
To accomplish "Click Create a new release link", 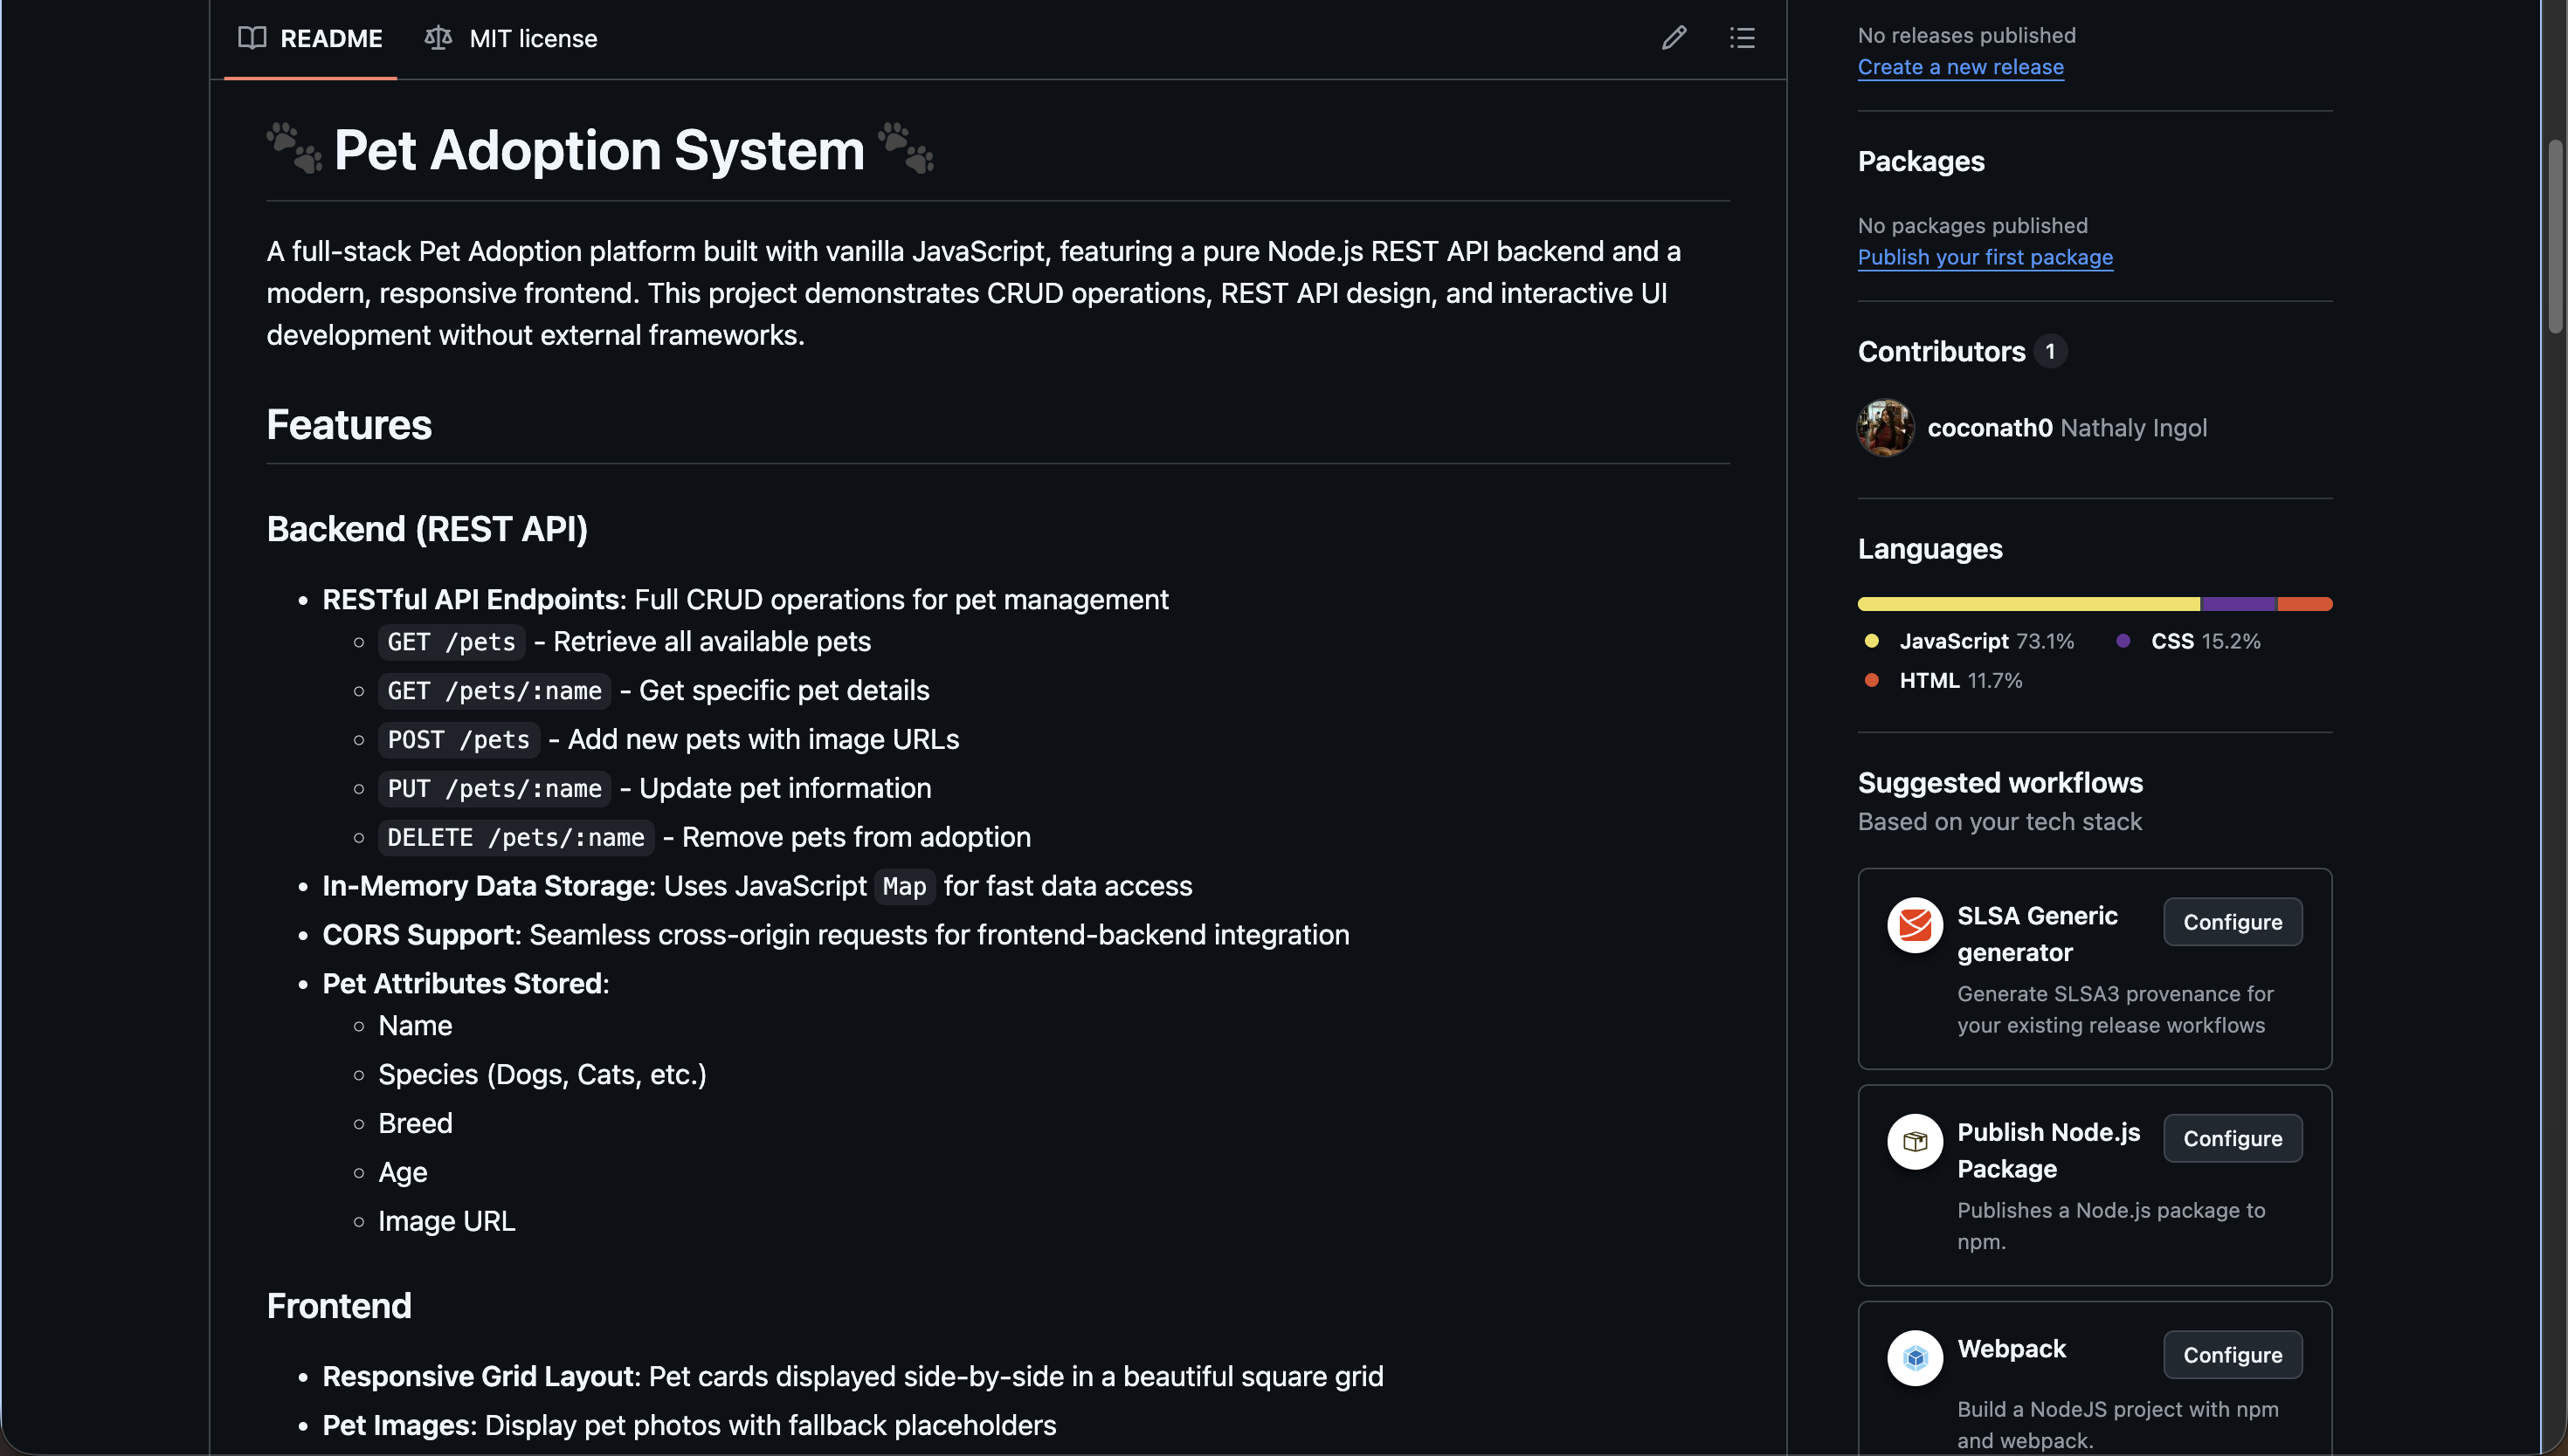I will pyautogui.click(x=1960, y=67).
